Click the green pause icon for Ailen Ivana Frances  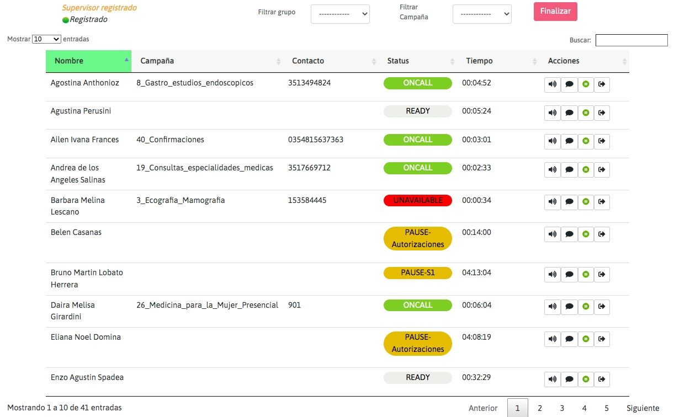tap(586, 141)
